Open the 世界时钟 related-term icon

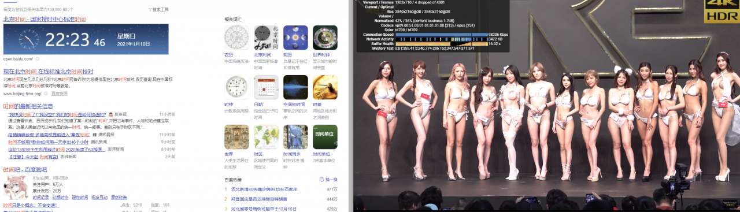325,38
